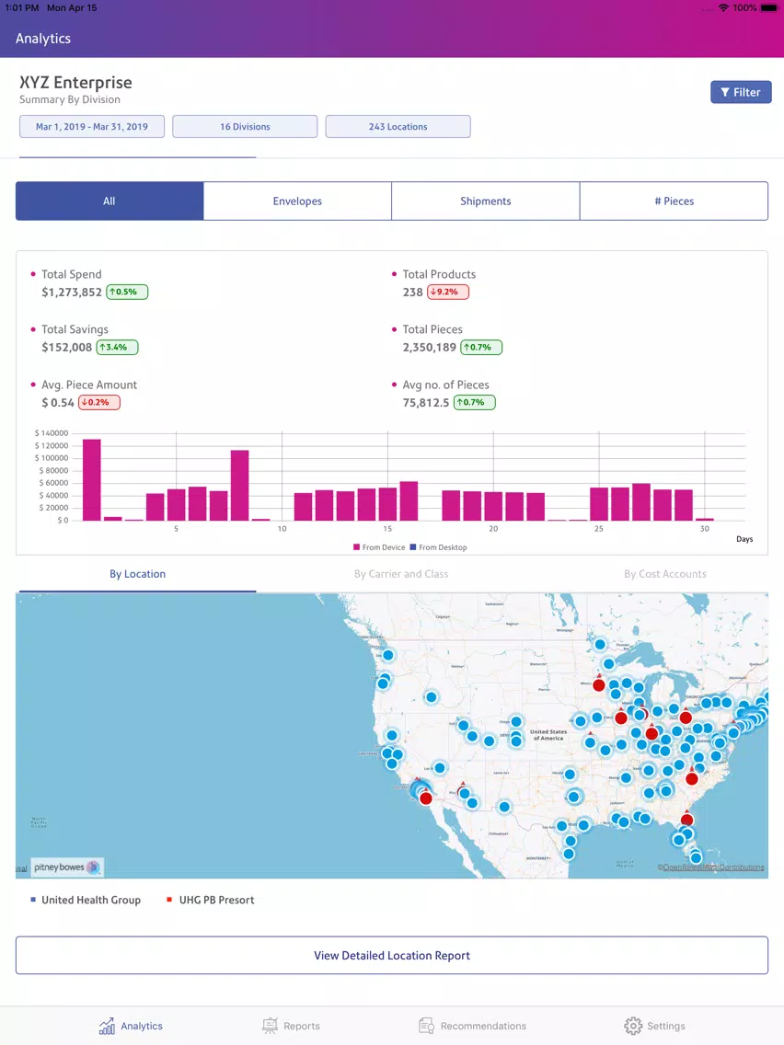Click the UHG PB Presort legend swatch

pyautogui.click(x=169, y=900)
